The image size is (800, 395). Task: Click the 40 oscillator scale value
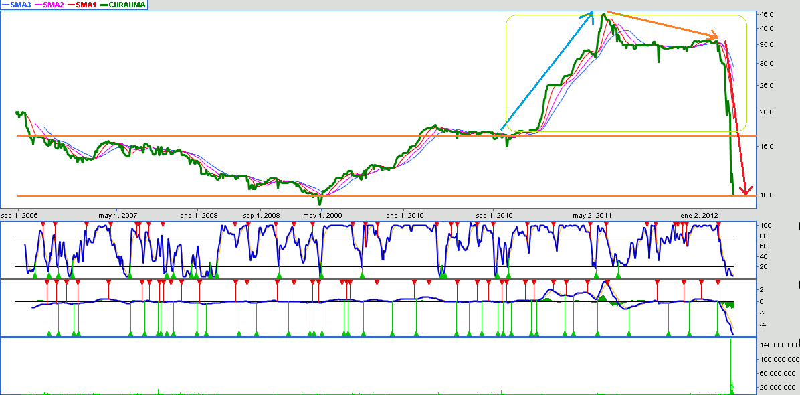(x=765, y=256)
